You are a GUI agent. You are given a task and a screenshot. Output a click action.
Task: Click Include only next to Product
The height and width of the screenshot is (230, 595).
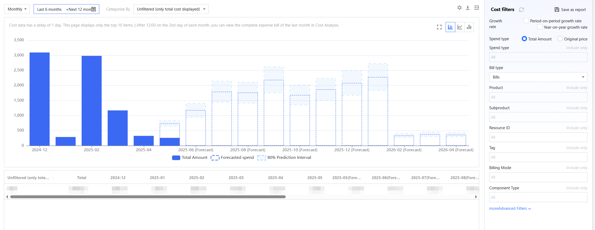pos(577,88)
